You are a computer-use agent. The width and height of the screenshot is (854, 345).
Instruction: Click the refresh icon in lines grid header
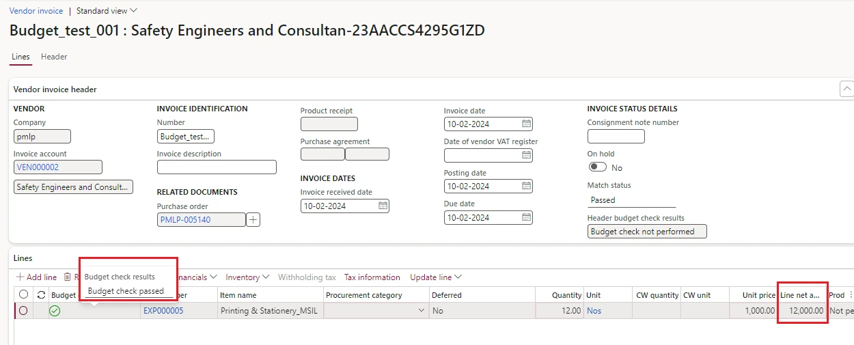point(41,295)
